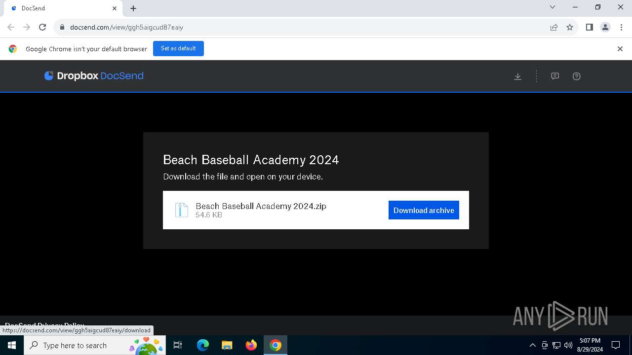Screen dimensions: 632x355
Task: Expand the tab search chevron
Action: (x=553, y=7)
